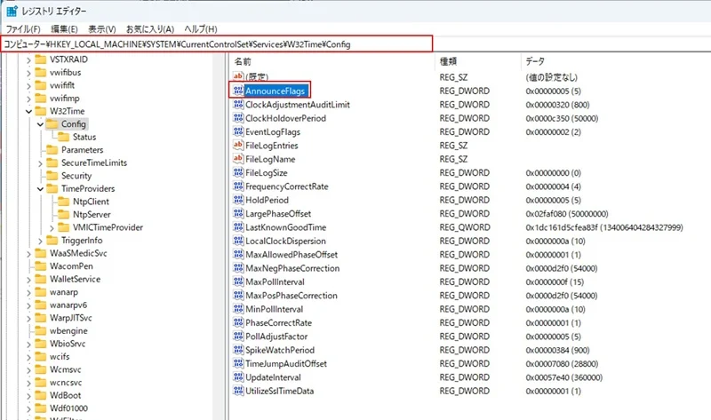Open the 編集(E) menu
This screenshot has height=420, width=711.
(x=64, y=29)
